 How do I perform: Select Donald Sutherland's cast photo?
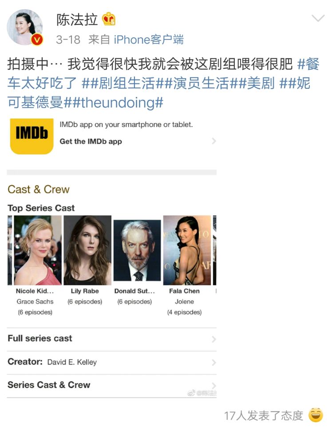pyautogui.click(x=137, y=250)
